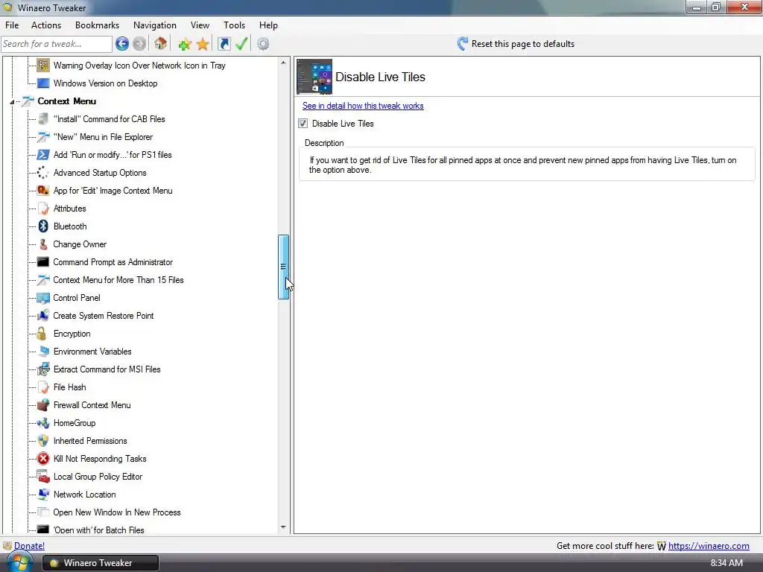The height and width of the screenshot is (572, 763).
Task: Click the tree scrollbar down arrow
Action: (x=283, y=527)
